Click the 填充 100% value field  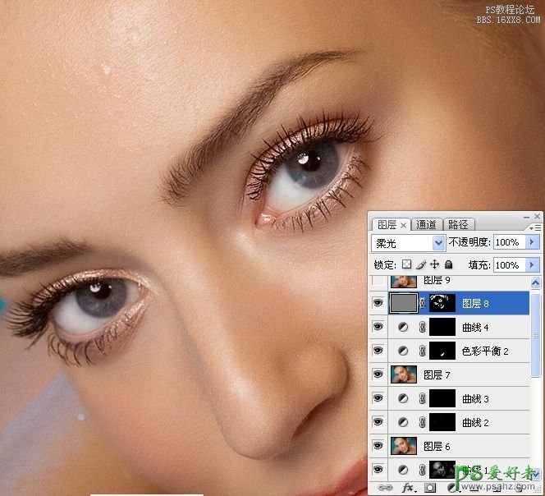click(x=511, y=265)
